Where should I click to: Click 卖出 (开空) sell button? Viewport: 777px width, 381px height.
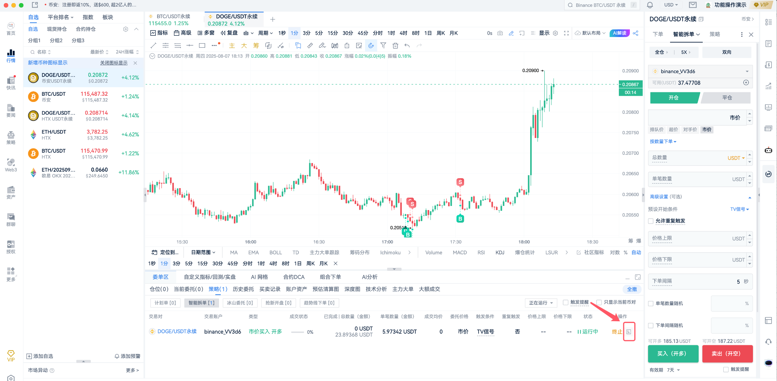pyautogui.click(x=727, y=354)
